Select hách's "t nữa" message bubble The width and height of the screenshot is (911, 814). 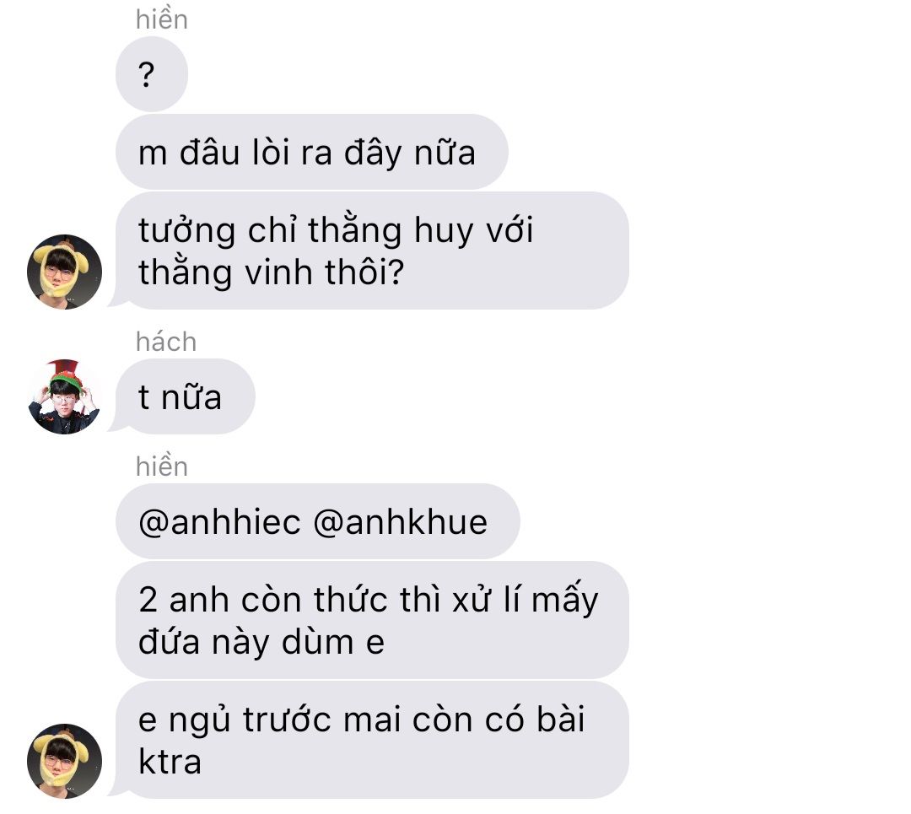186,396
